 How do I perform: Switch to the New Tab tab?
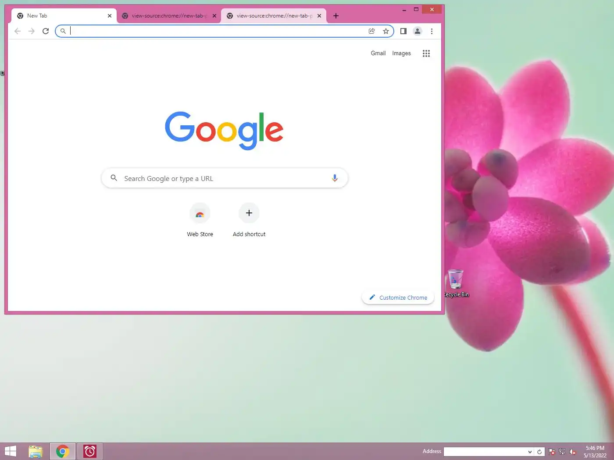coord(64,16)
